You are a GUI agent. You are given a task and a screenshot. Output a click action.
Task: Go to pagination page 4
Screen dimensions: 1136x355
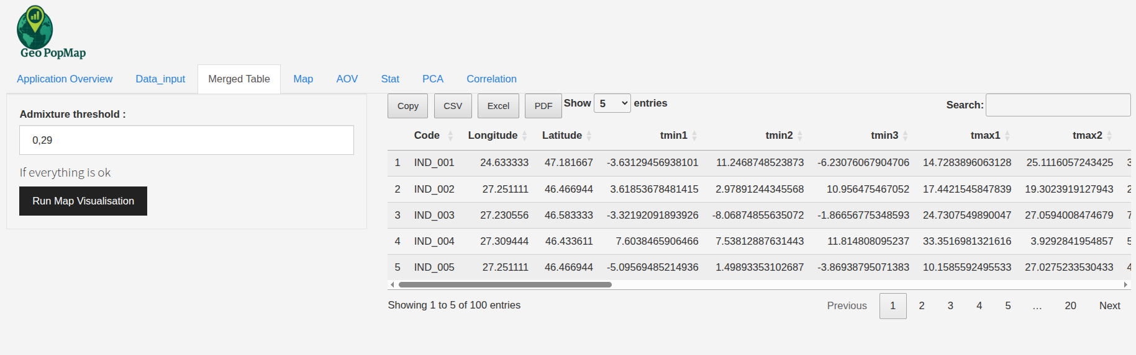pyautogui.click(x=979, y=305)
